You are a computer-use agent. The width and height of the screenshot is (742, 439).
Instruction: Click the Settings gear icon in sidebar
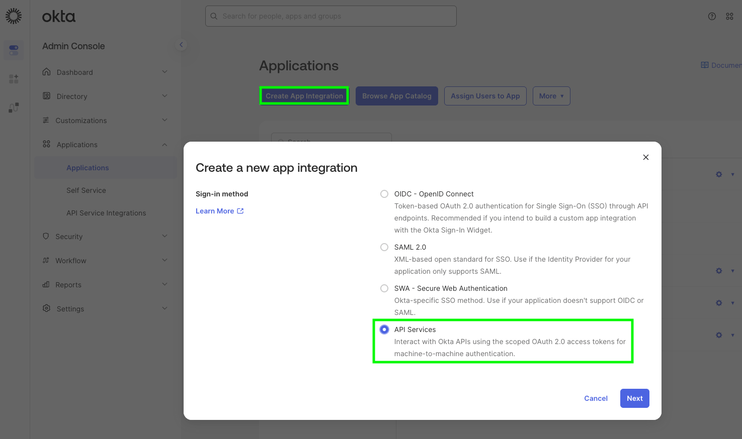pyautogui.click(x=46, y=308)
